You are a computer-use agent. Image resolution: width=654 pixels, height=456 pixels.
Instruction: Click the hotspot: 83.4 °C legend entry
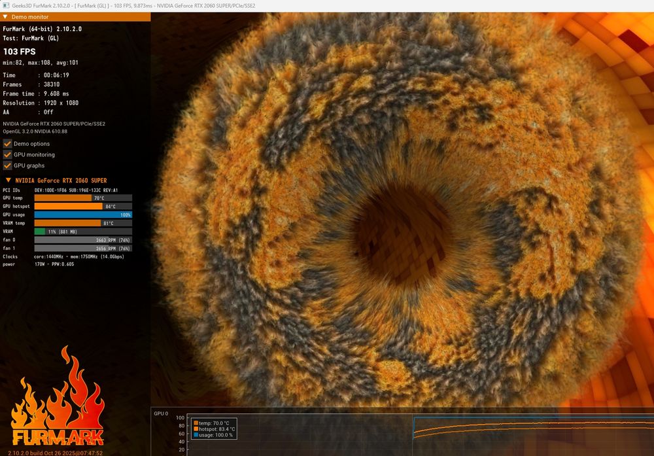215,429
